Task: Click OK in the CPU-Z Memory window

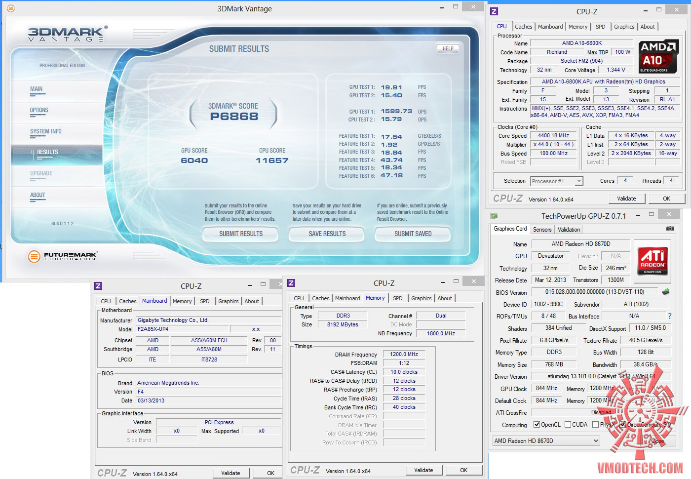Action: [x=464, y=470]
